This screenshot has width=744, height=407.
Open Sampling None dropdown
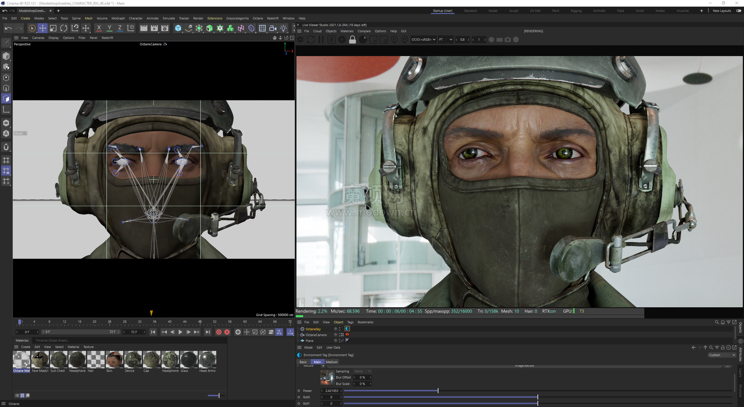362,371
